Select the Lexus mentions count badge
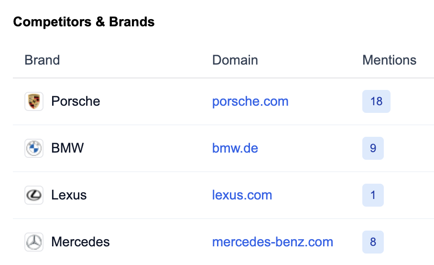 (x=373, y=195)
